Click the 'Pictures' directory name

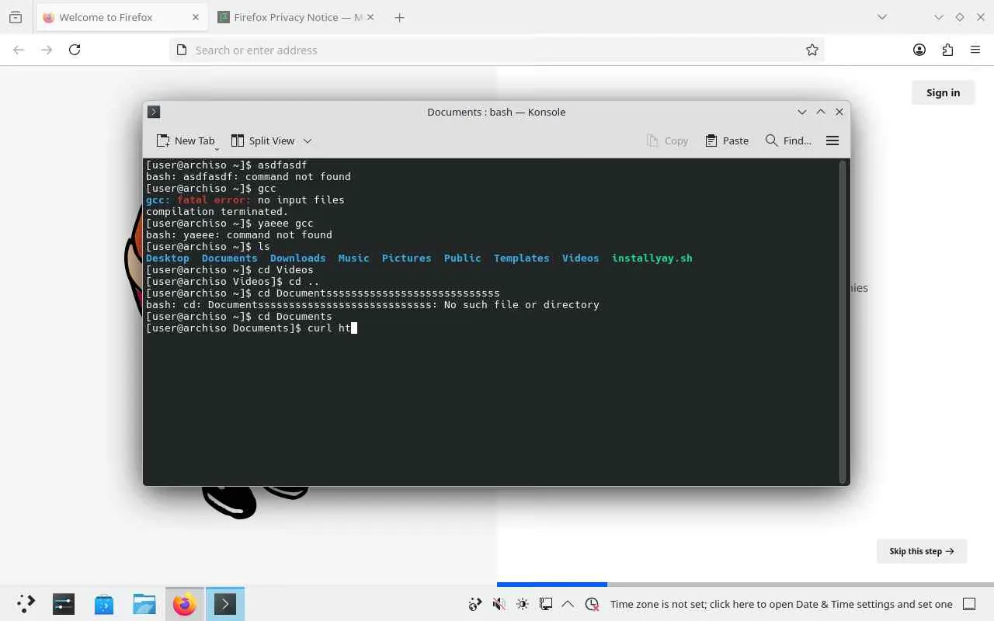[407, 258]
